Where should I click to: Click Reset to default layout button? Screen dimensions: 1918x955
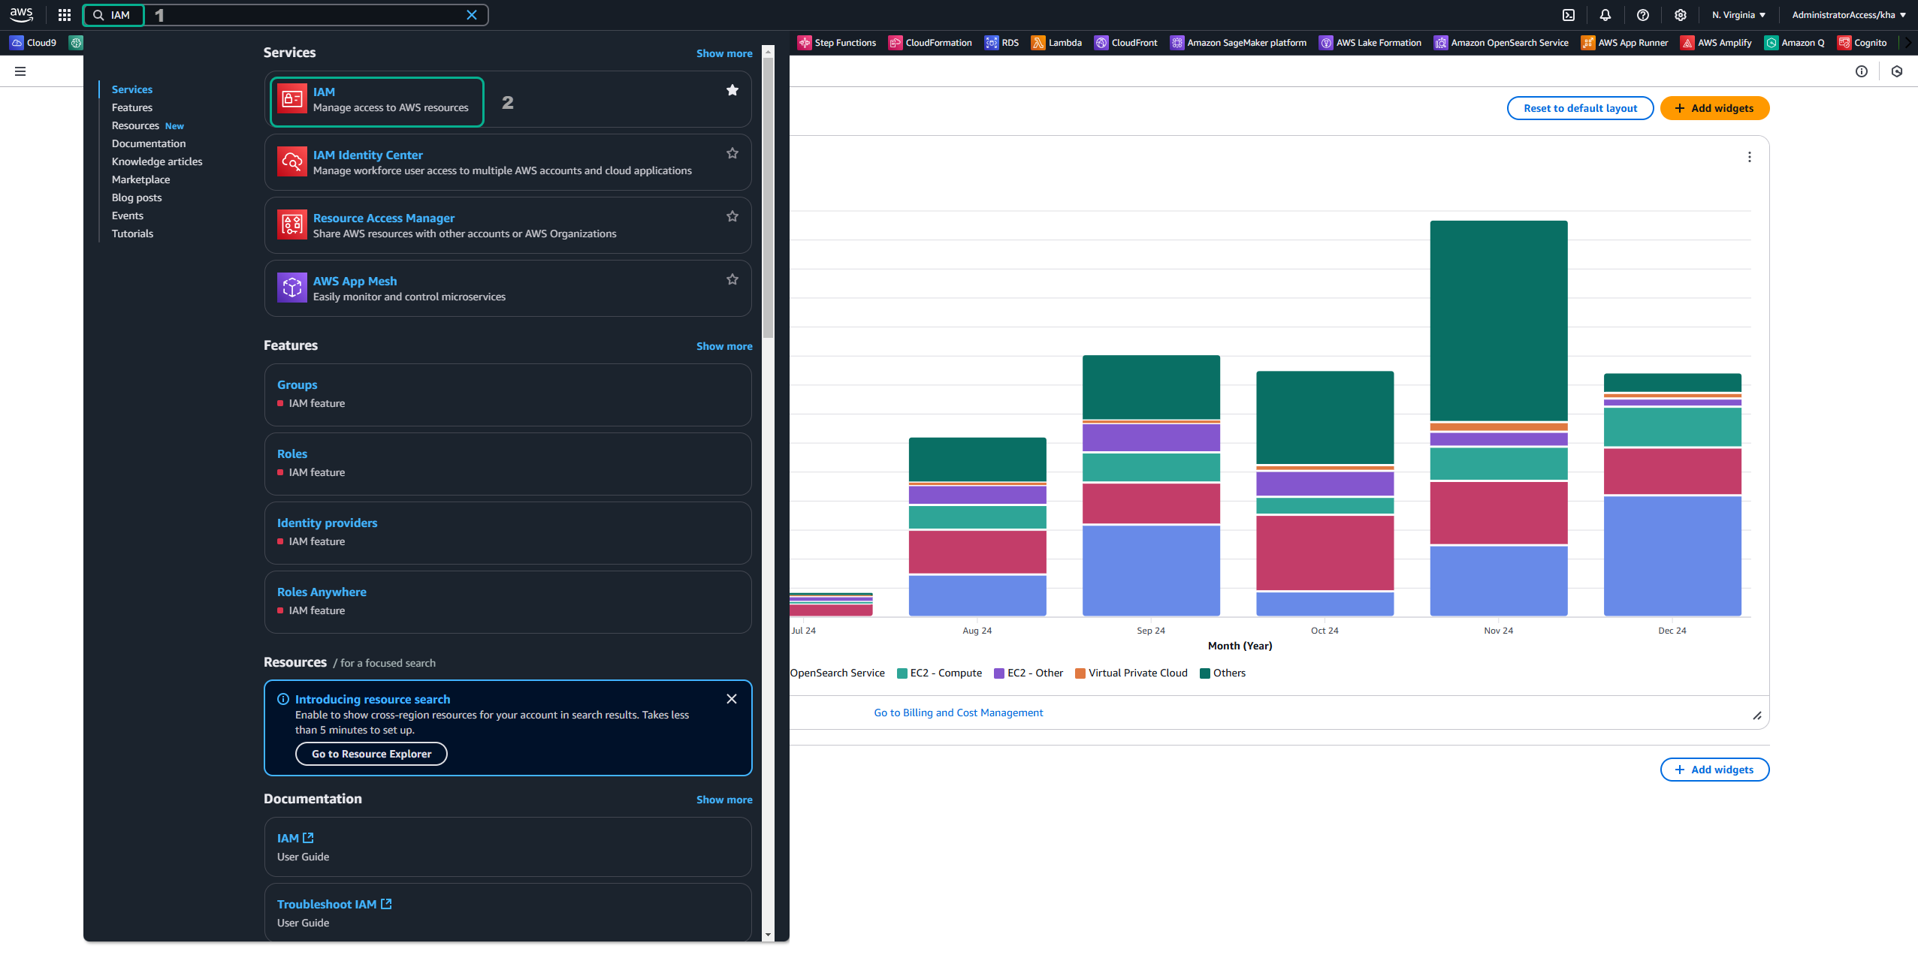1581,107
